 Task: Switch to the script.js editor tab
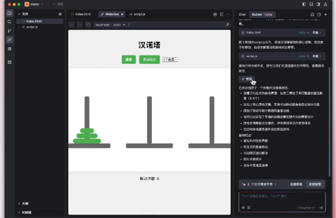[x=137, y=15]
